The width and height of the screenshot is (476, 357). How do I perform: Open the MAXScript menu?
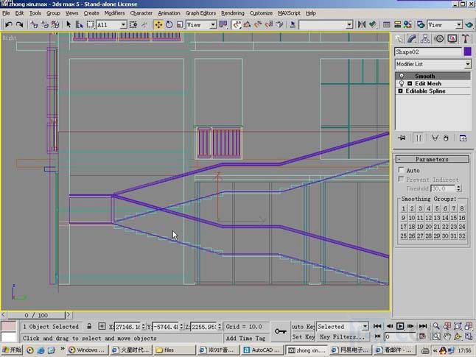tap(289, 13)
